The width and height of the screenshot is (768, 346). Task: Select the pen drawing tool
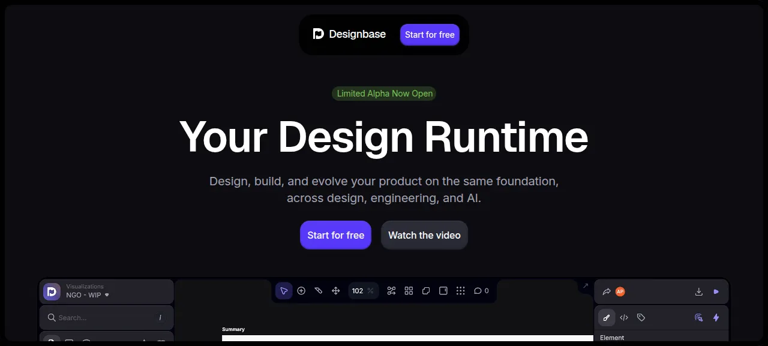pyautogui.click(x=319, y=291)
